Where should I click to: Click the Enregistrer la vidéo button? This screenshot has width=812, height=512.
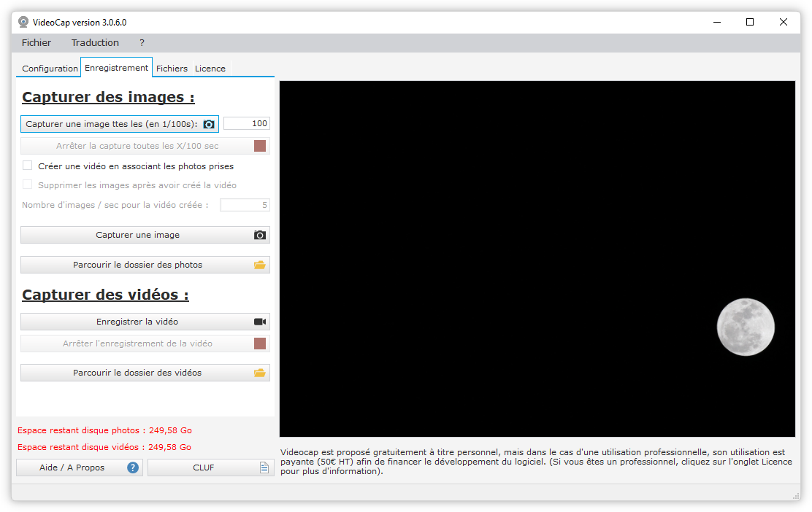pyautogui.click(x=145, y=322)
